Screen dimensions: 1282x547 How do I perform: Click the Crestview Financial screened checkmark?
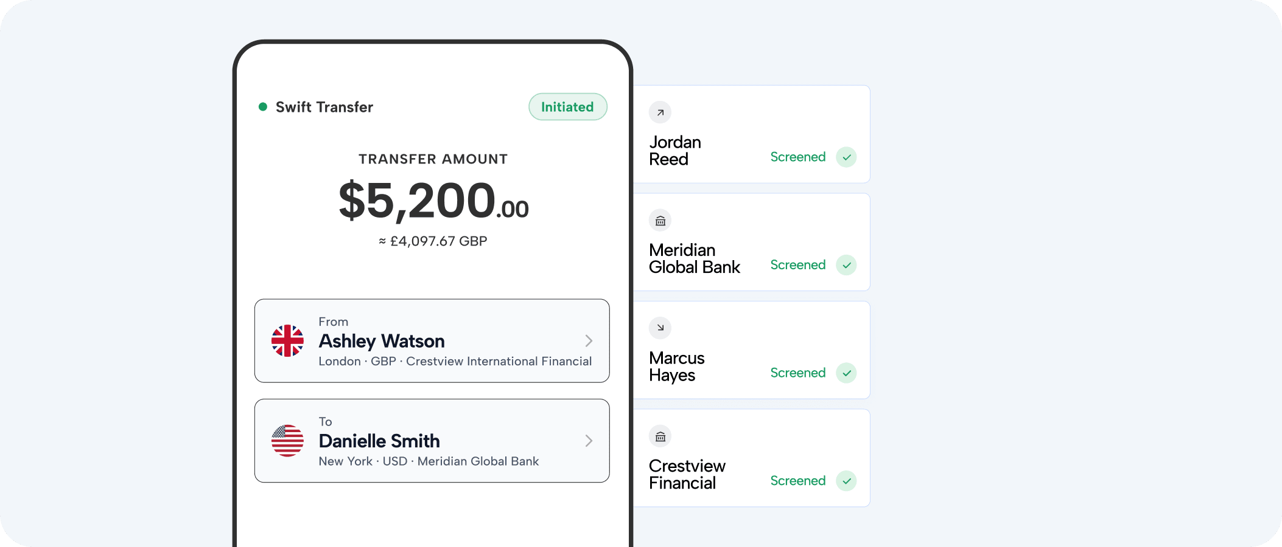tap(846, 481)
